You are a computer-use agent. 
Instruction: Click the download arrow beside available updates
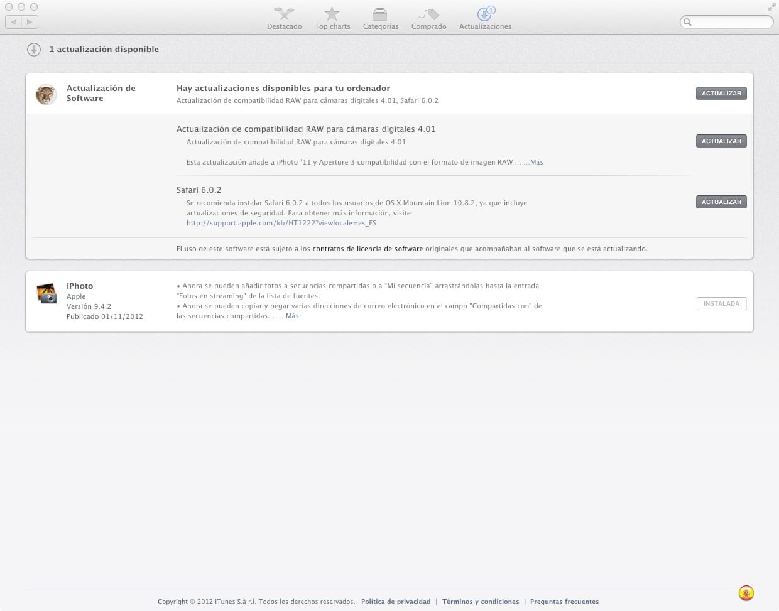(x=34, y=50)
